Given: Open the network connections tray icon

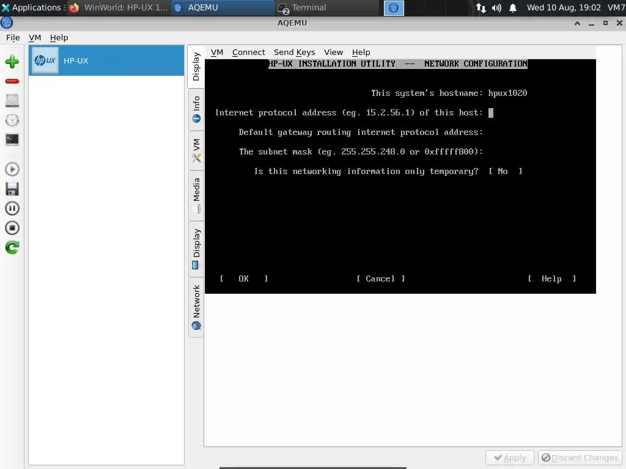Looking at the screenshot, I should (x=481, y=8).
